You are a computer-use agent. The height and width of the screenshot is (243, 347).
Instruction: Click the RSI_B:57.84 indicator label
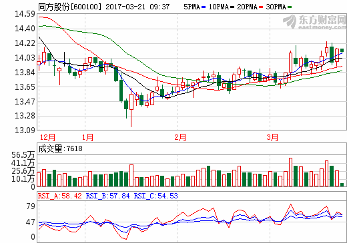tap(107, 196)
